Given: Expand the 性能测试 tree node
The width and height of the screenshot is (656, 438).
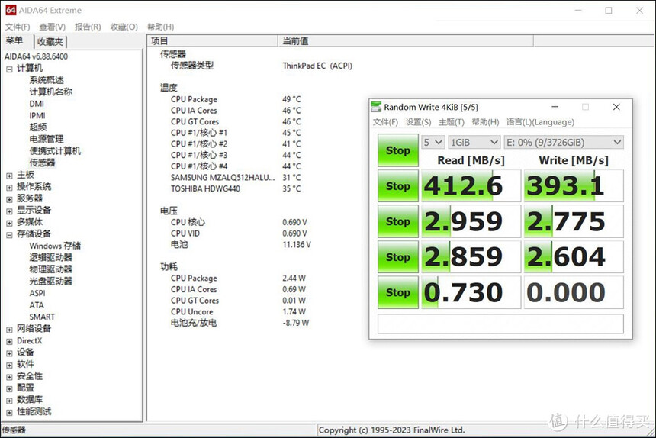Looking at the screenshot, I should pos(9,413).
